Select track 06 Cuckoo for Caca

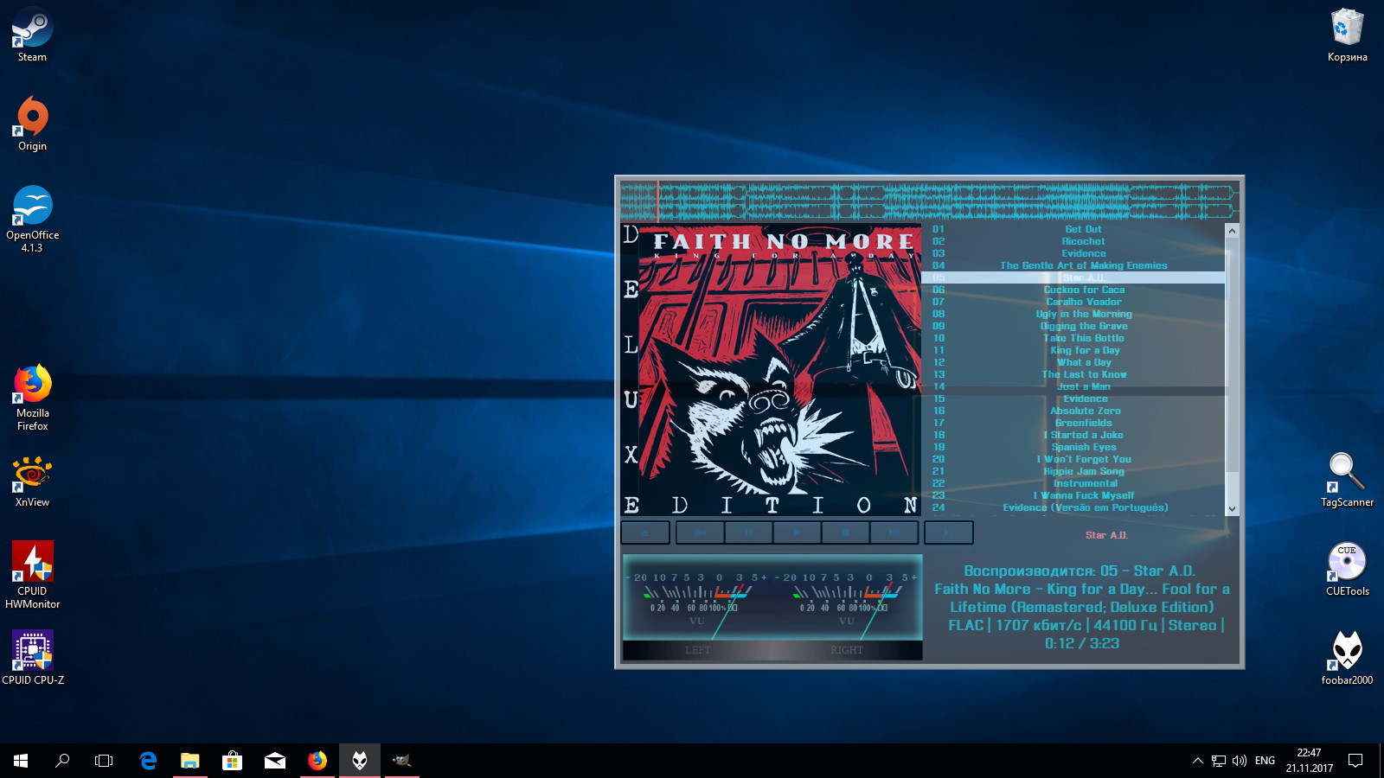(x=1083, y=290)
